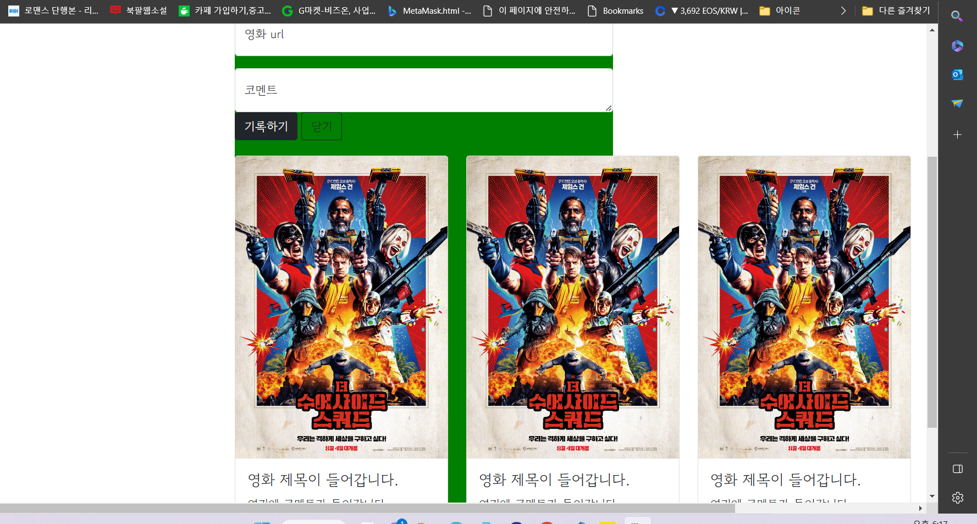Screen dimensions: 977x524
Task: Click the green cafe favicon icon
Action: pos(184,11)
